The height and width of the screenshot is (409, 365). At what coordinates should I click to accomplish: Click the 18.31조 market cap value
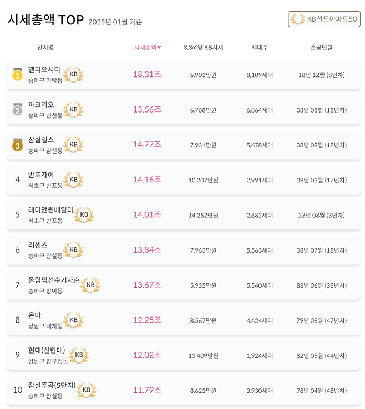[x=147, y=74]
